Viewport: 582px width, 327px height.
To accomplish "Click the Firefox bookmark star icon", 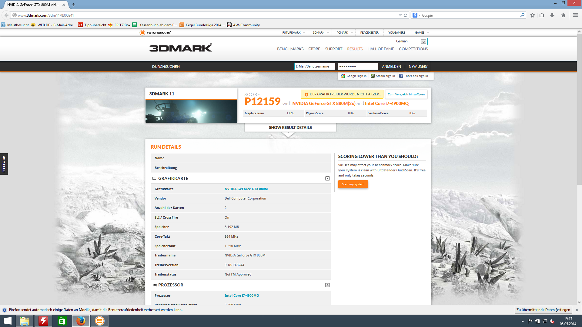I will pyautogui.click(x=532, y=15).
